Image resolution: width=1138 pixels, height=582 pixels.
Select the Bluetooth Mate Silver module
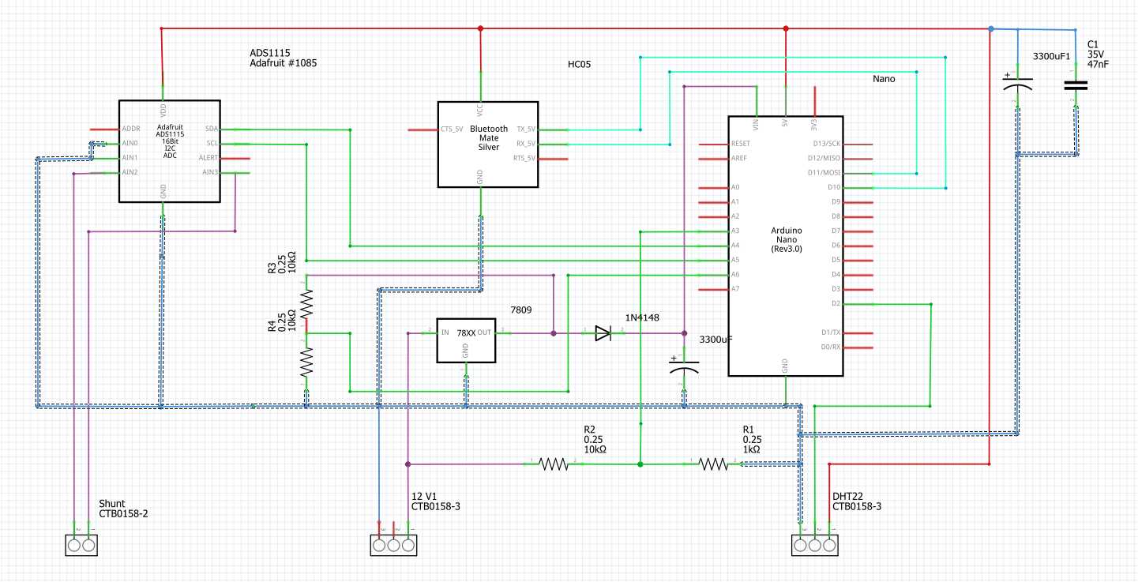[488, 144]
